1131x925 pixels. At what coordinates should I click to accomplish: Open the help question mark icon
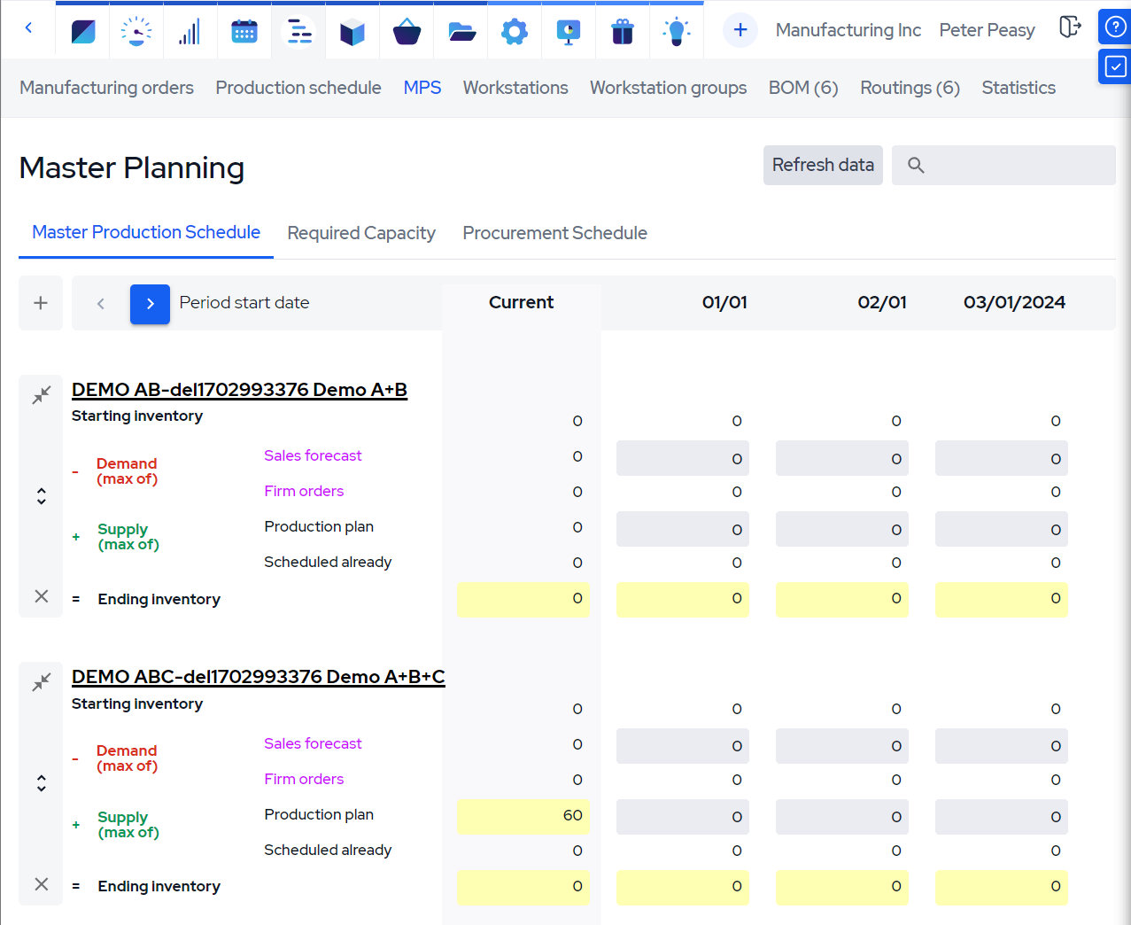coord(1115,27)
